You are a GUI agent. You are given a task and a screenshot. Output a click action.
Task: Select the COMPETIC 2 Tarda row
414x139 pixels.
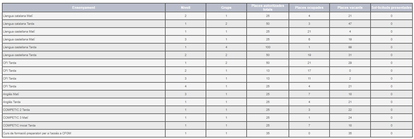(207, 110)
